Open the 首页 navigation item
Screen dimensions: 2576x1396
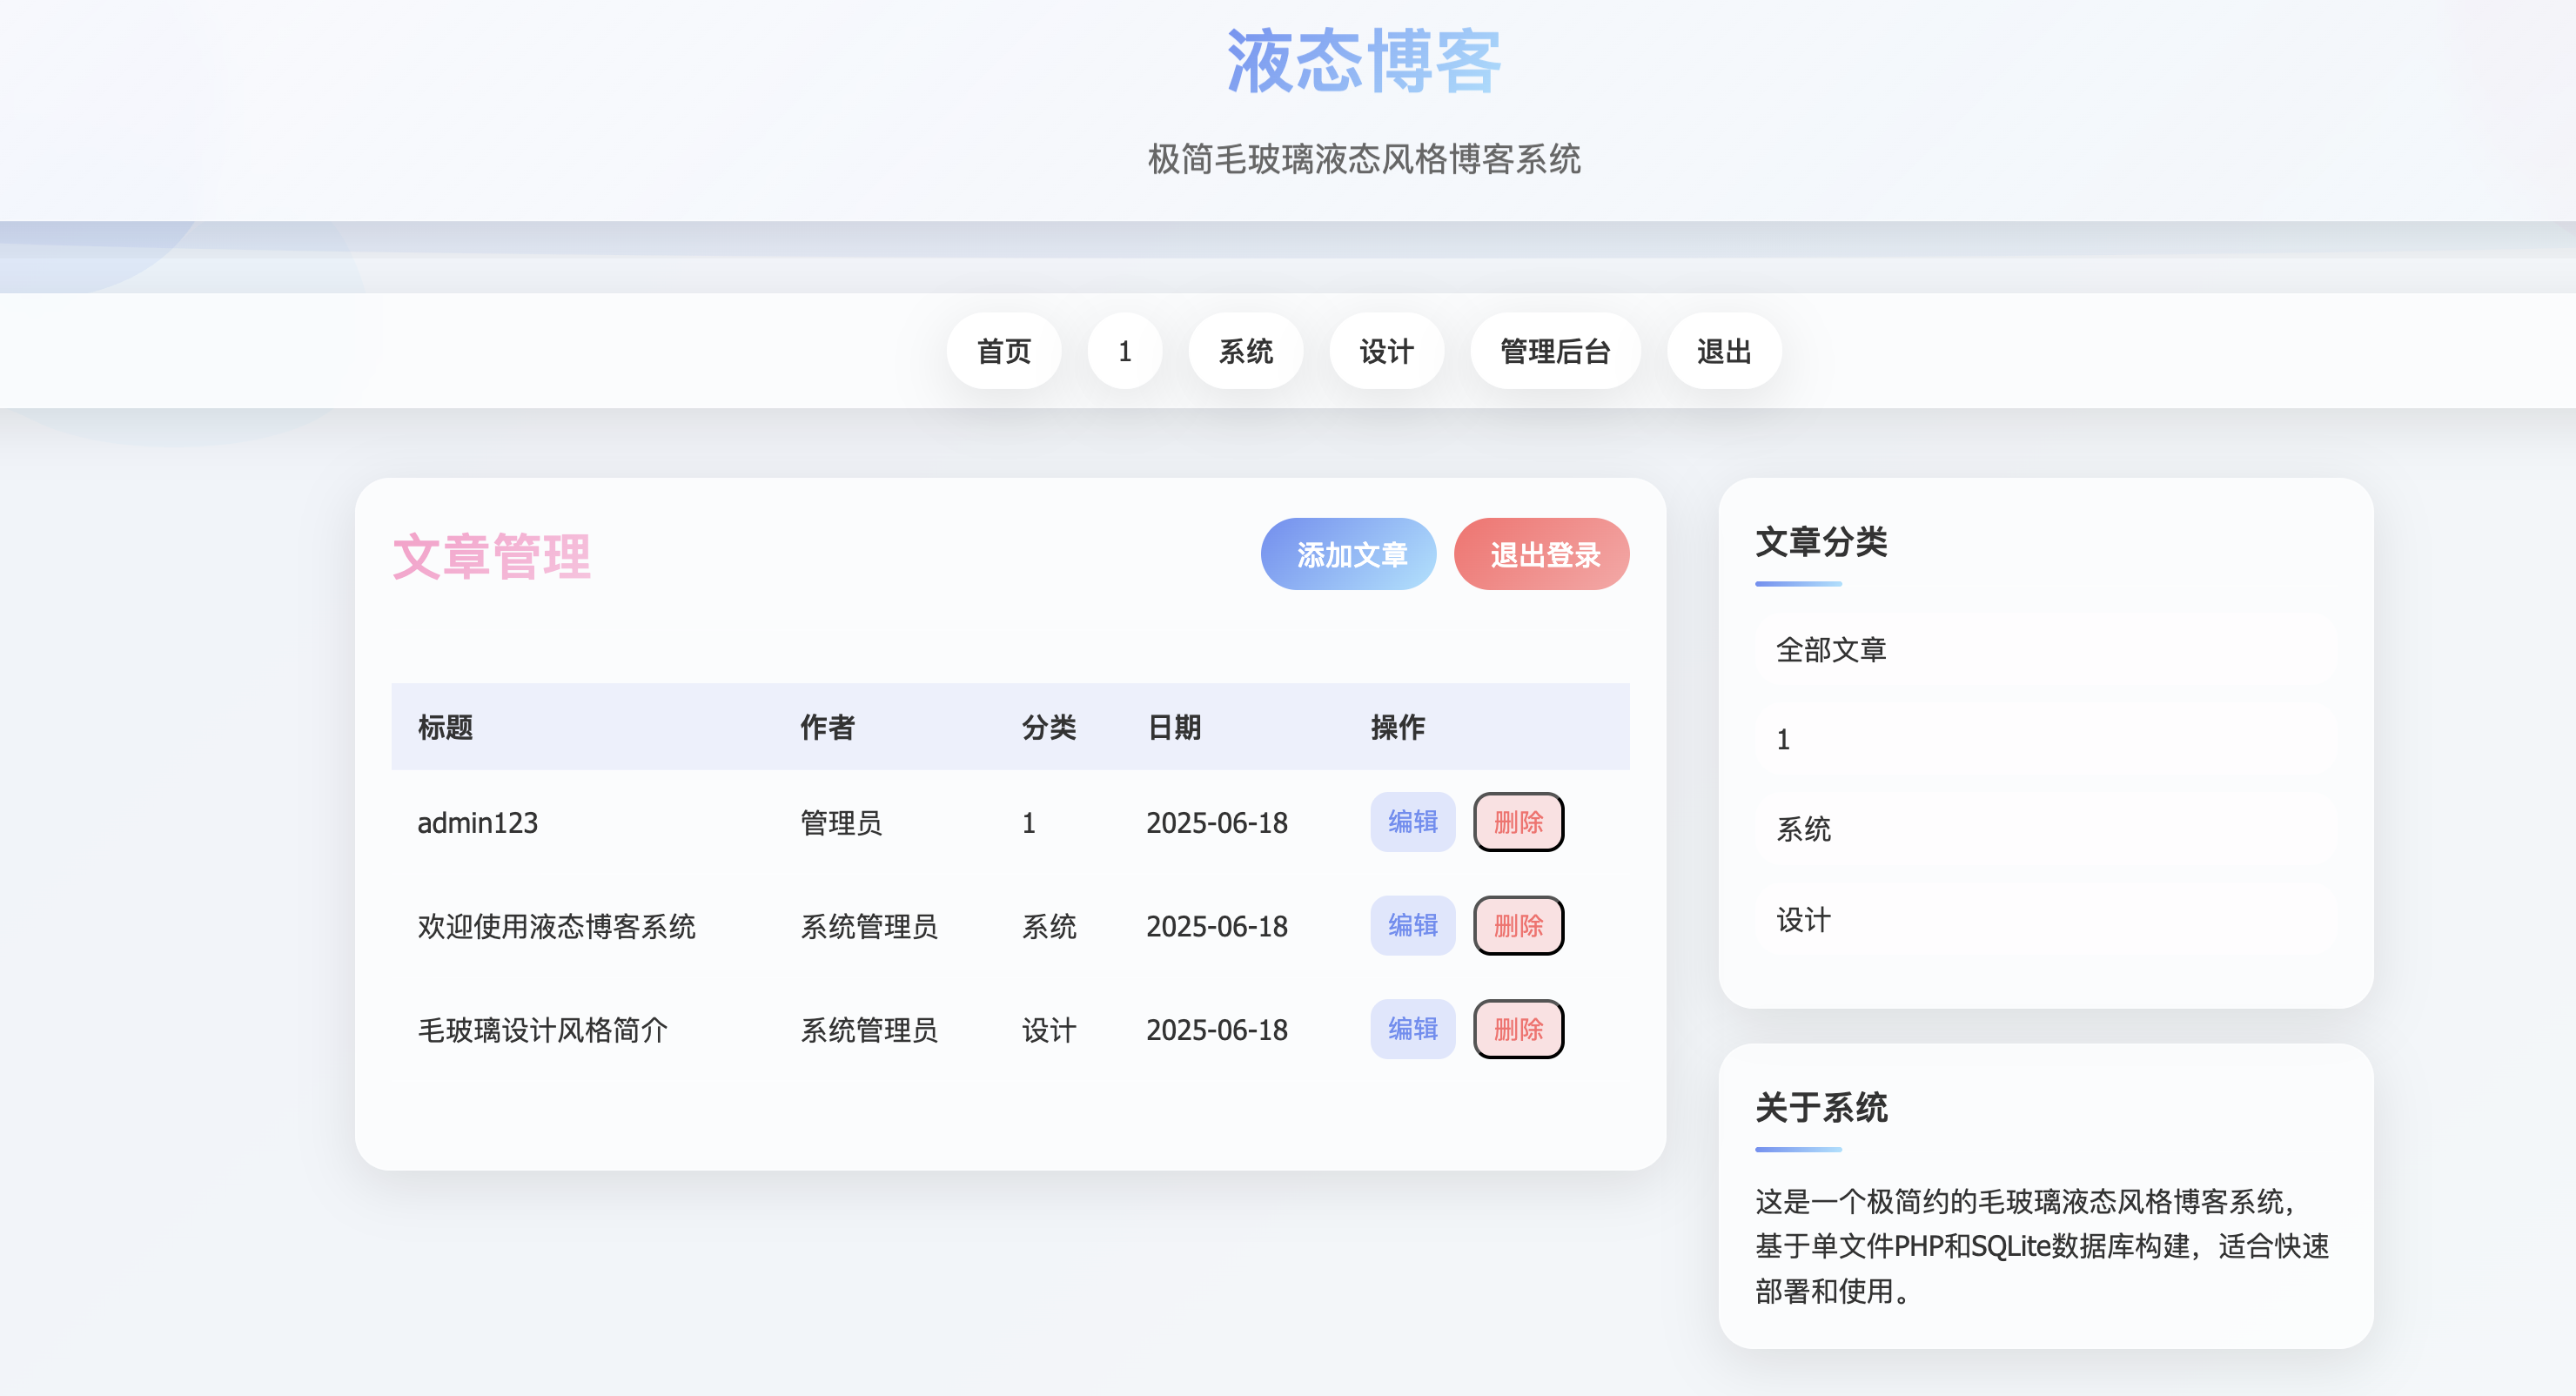(x=1004, y=351)
